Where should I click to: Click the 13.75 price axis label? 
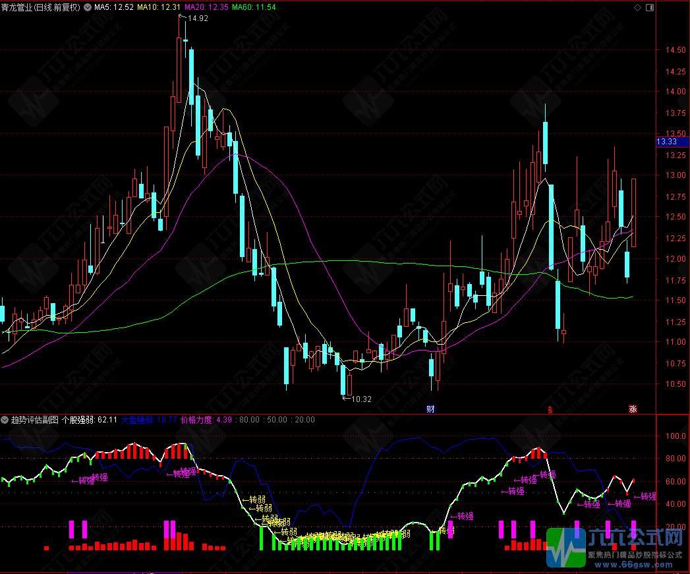tap(676, 113)
